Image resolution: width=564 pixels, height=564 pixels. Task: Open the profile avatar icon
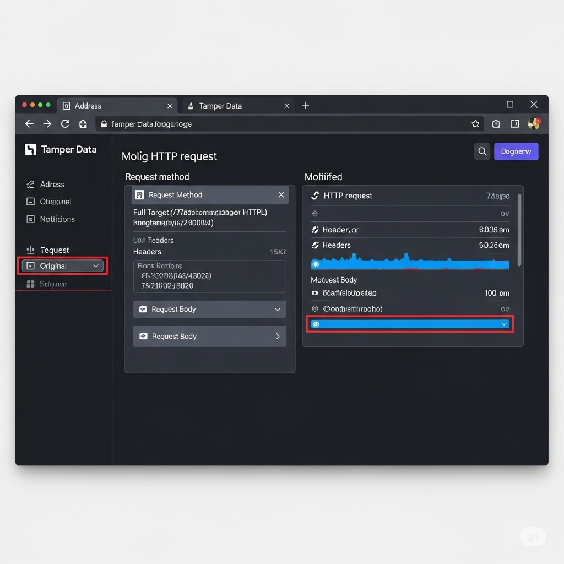click(x=534, y=123)
